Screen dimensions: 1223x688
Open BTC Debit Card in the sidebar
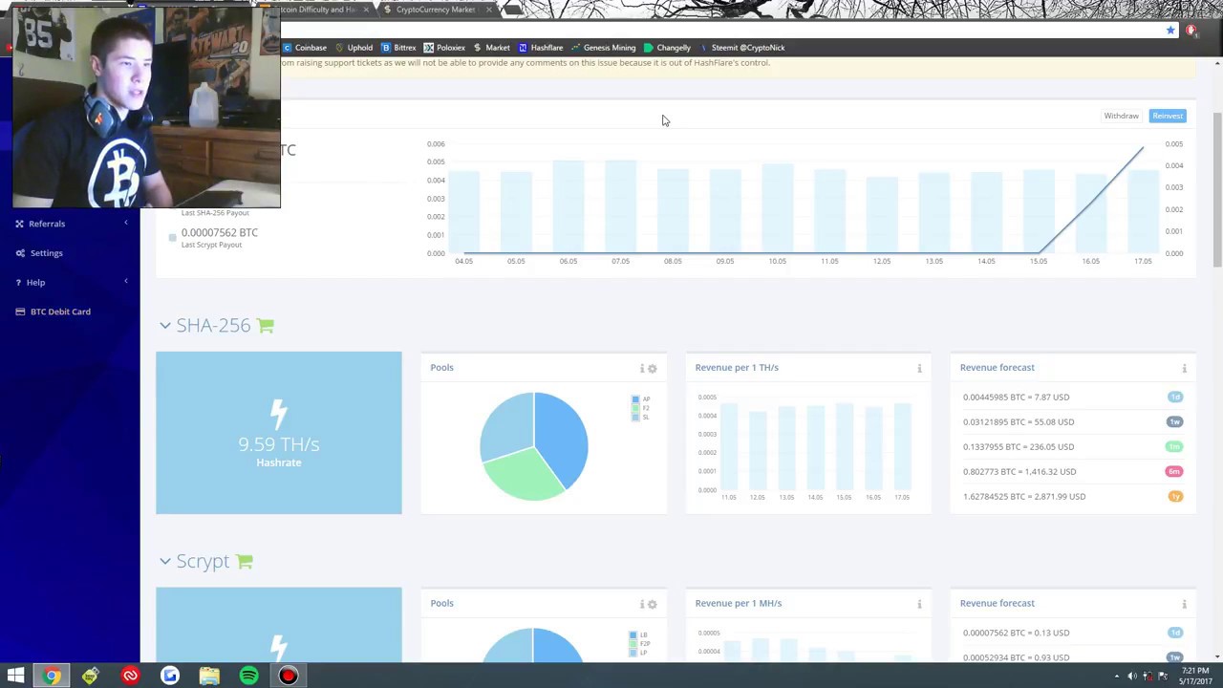(x=60, y=312)
